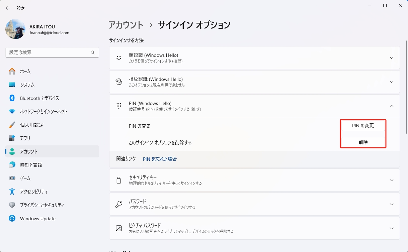Open System settings via monitor icon
This screenshot has width=408, height=252.
[x=12, y=85]
